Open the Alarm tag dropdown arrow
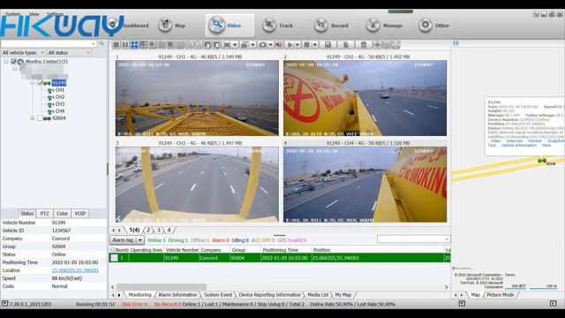Image resolution: width=565 pixels, height=318 pixels. tap(140, 239)
